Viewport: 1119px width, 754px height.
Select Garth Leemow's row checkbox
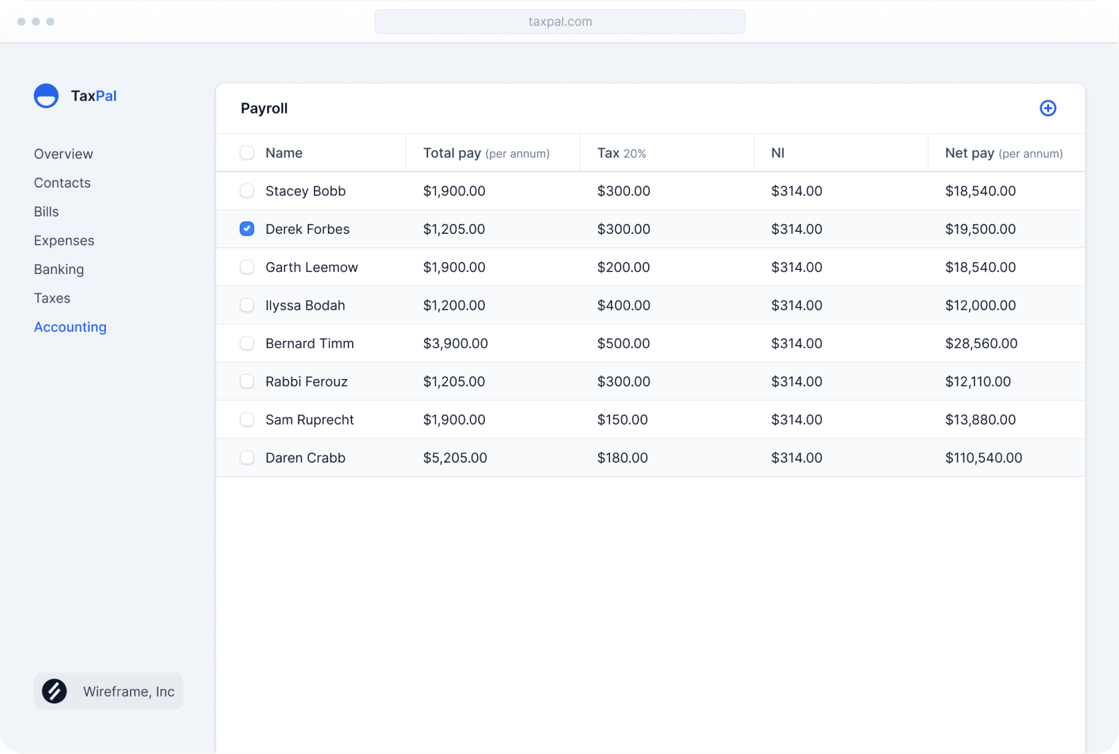247,267
